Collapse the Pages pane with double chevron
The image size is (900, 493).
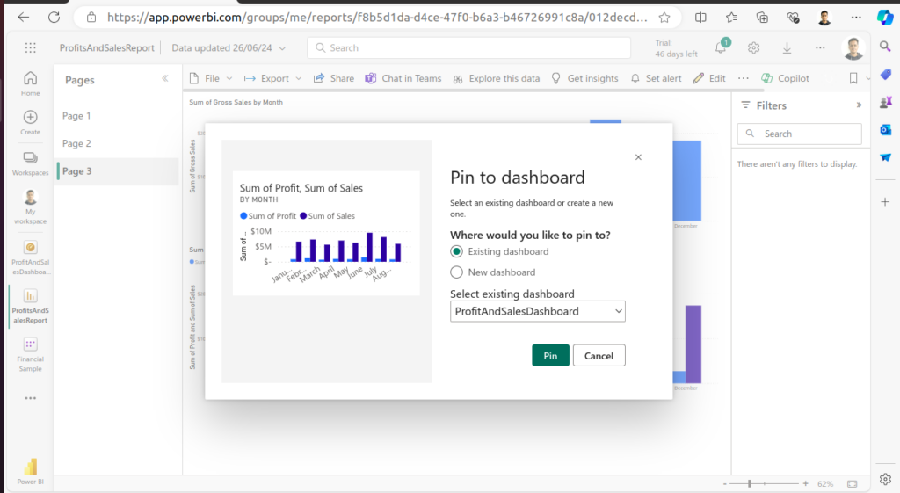click(x=164, y=79)
